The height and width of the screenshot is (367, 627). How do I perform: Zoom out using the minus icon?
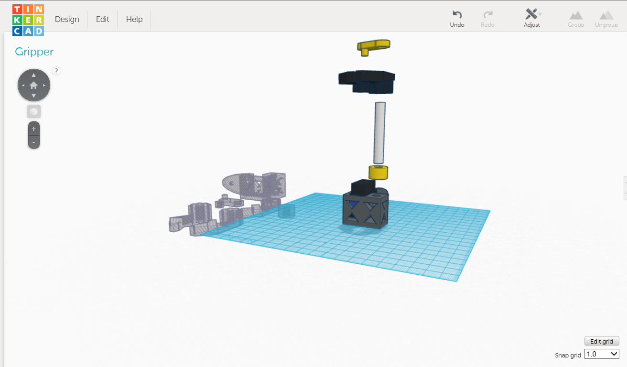(33, 141)
